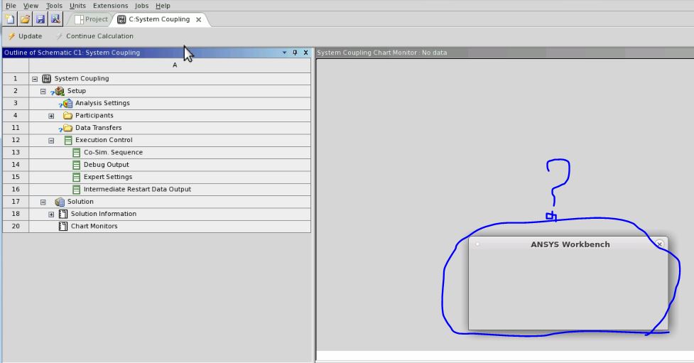Collapse the Setup node
Image resolution: width=694 pixels, height=363 pixels.
(43, 91)
